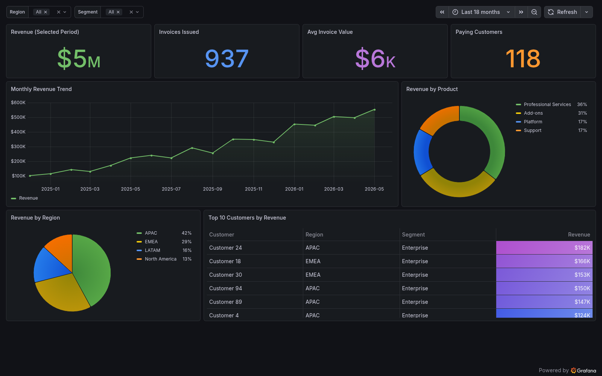This screenshot has width=602, height=376.
Task: Open Paying Customers panel title menu
Action: pyautogui.click(x=479, y=32)
